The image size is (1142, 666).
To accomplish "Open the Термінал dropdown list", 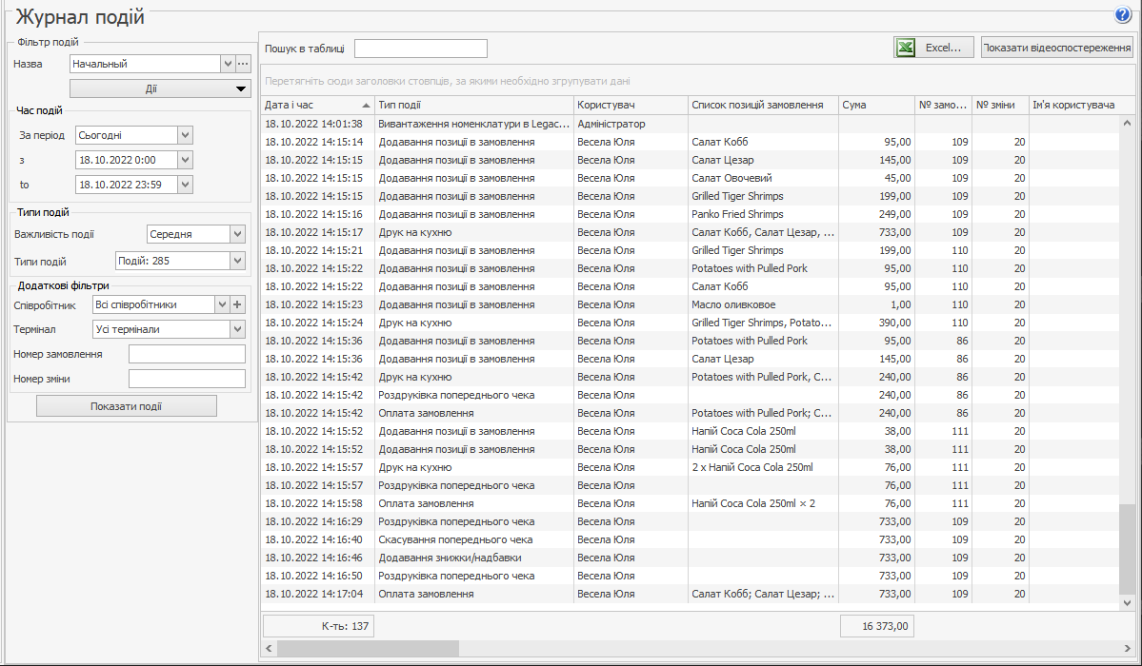I will (x=237, y=329).
